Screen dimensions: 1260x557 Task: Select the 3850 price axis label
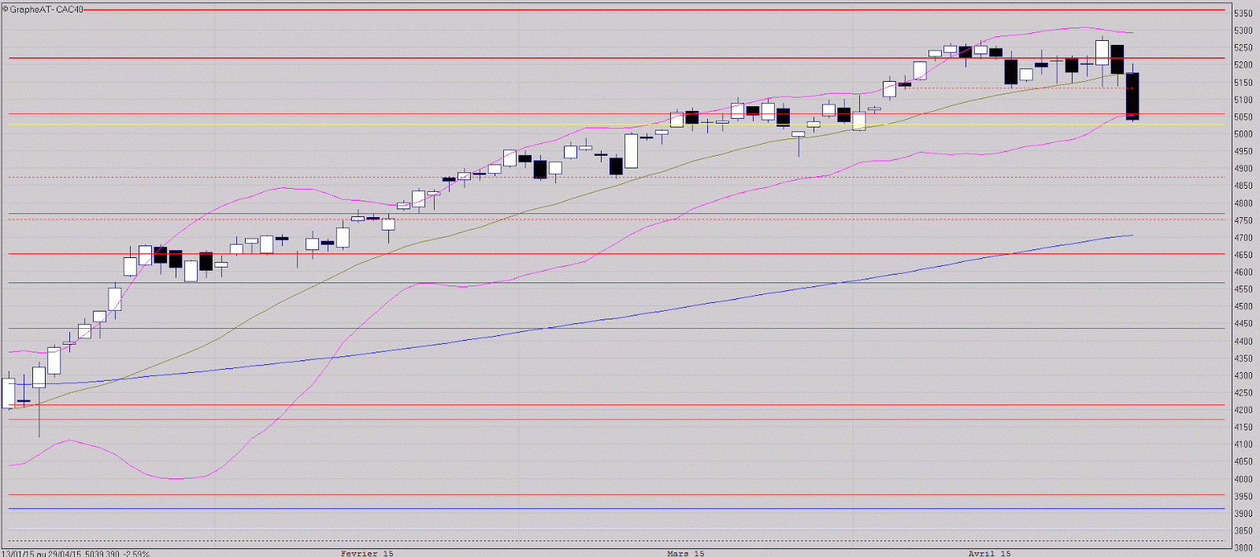tap(1243, 531)
